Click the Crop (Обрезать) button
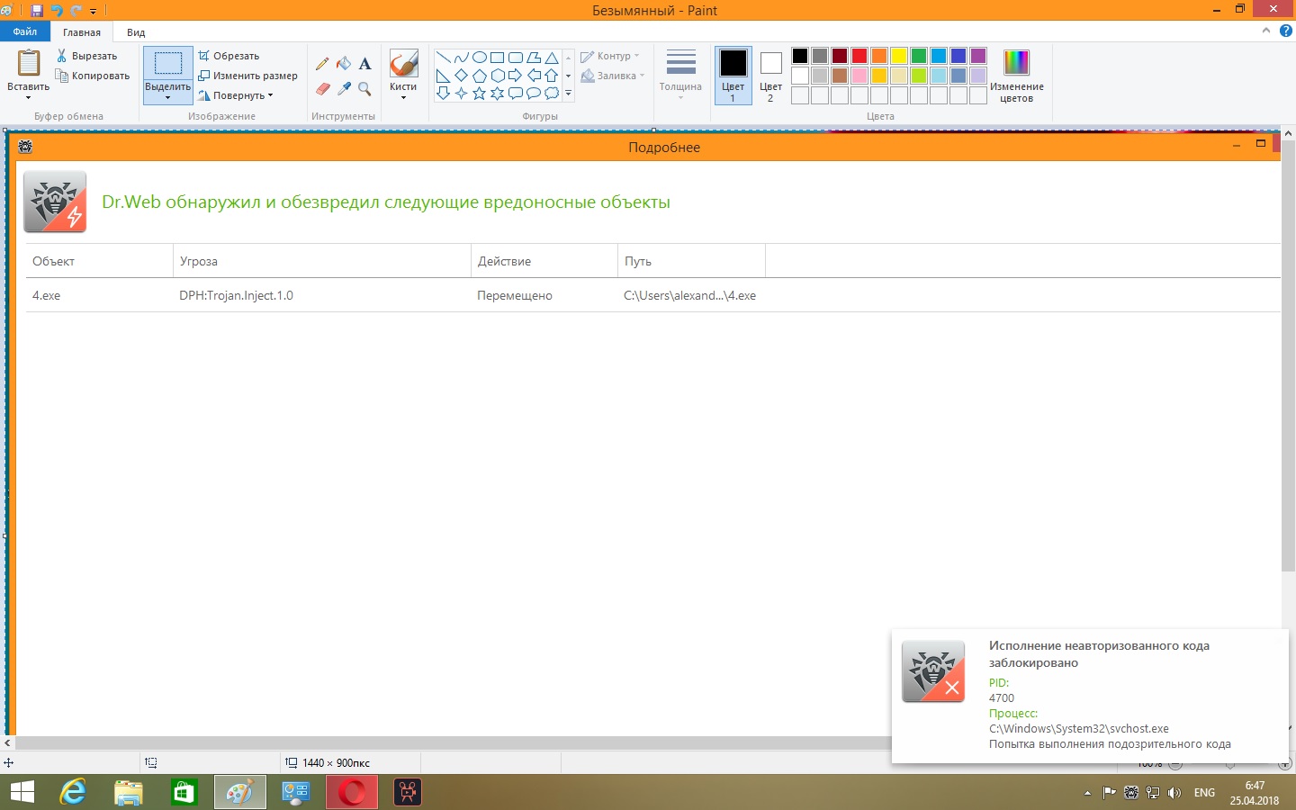 pyautogui.click(x=229, y=56)
